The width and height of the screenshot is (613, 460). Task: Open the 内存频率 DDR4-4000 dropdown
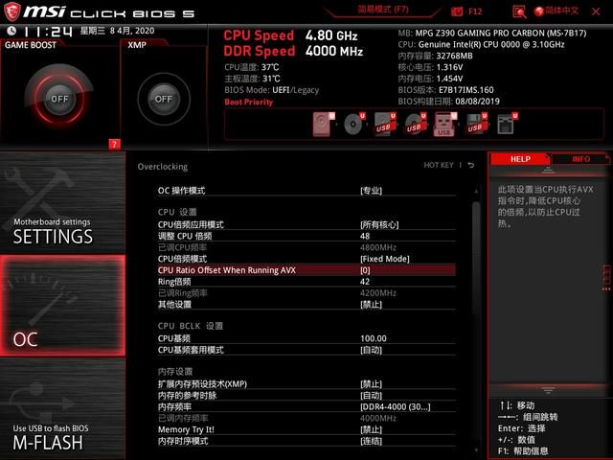click(306, 406)
